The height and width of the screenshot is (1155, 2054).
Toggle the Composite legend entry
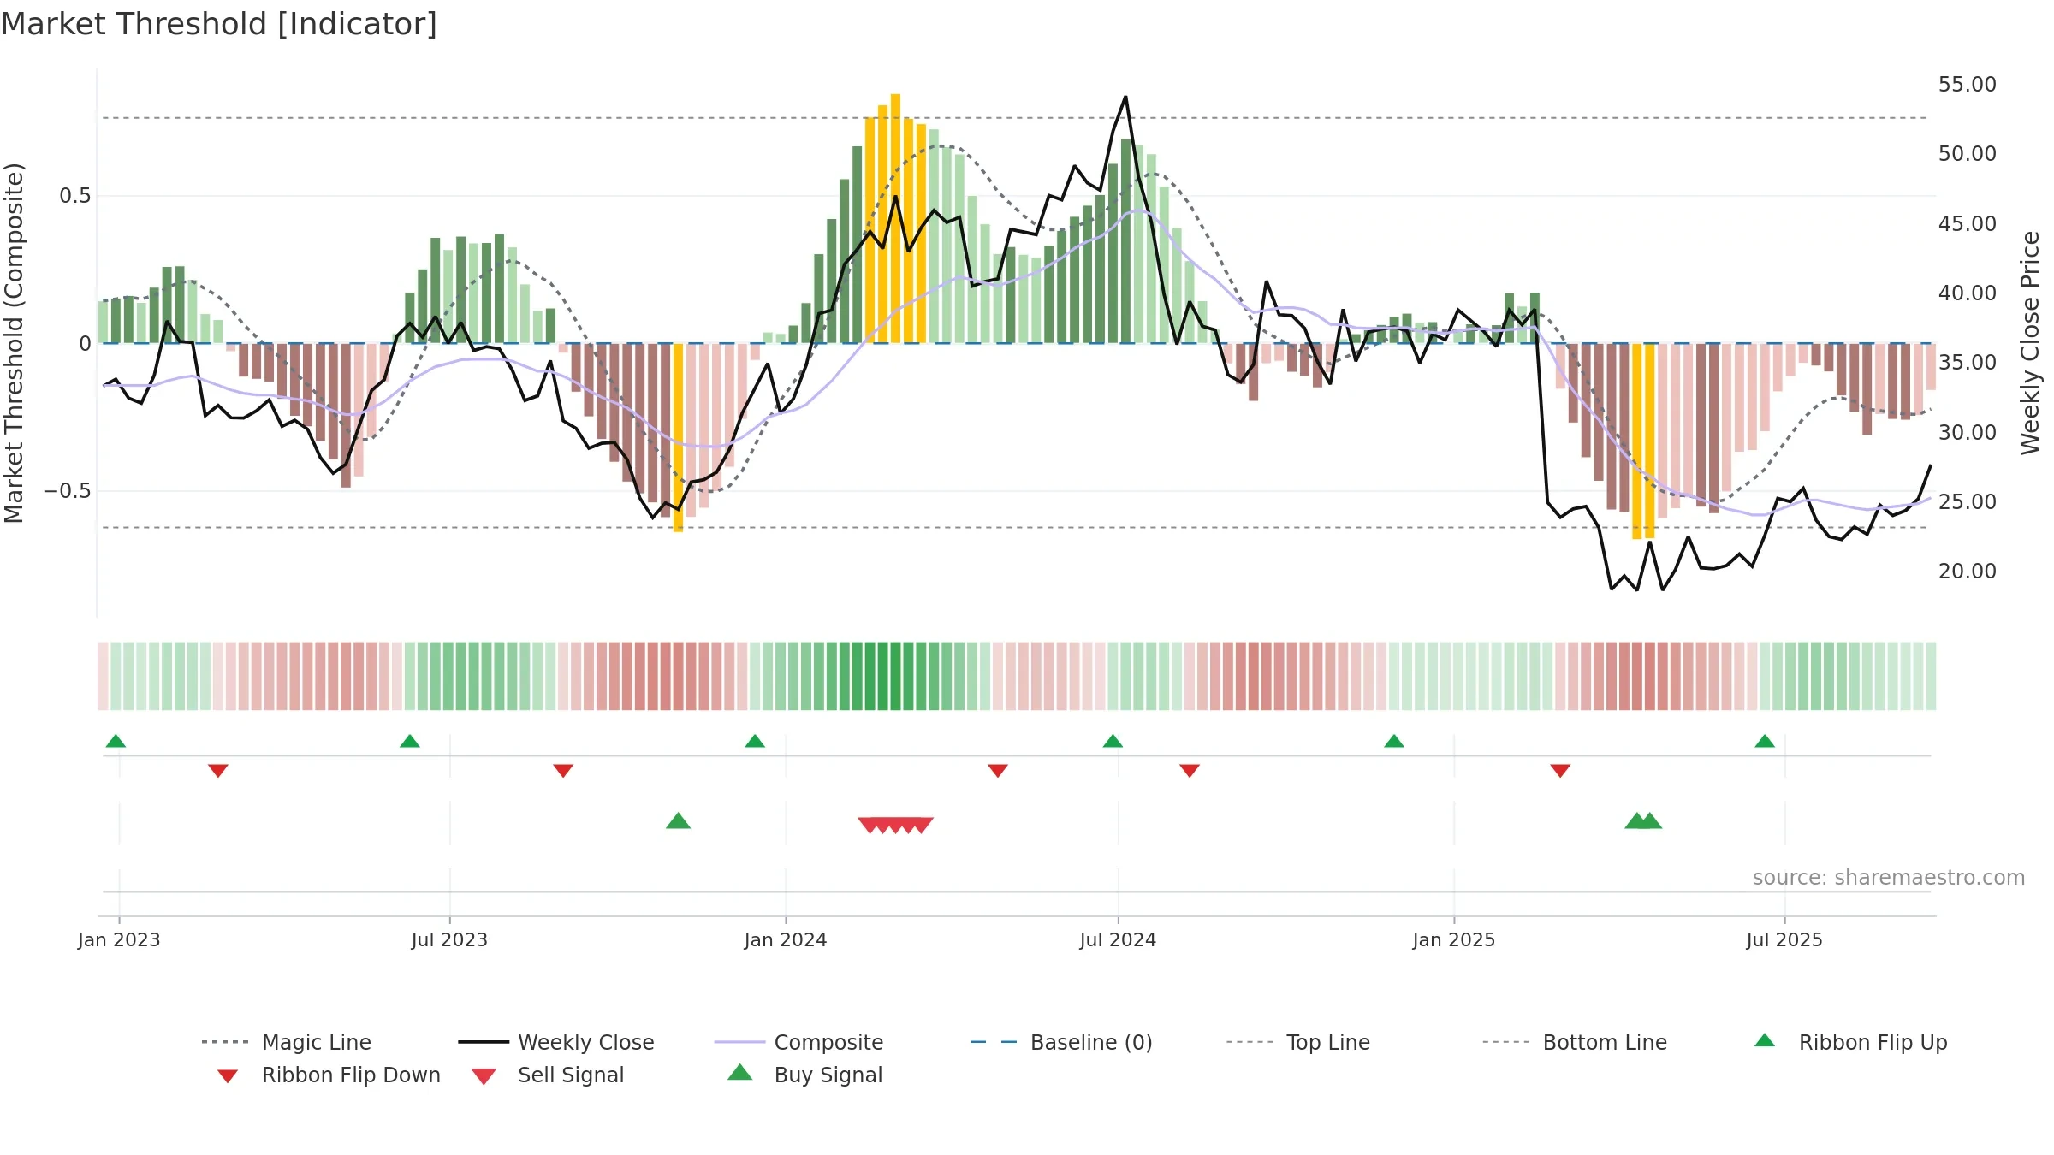tap(798, 1042)
